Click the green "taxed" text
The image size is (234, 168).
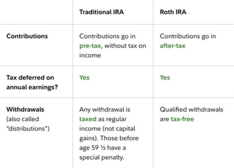click(x=88, y=119)
